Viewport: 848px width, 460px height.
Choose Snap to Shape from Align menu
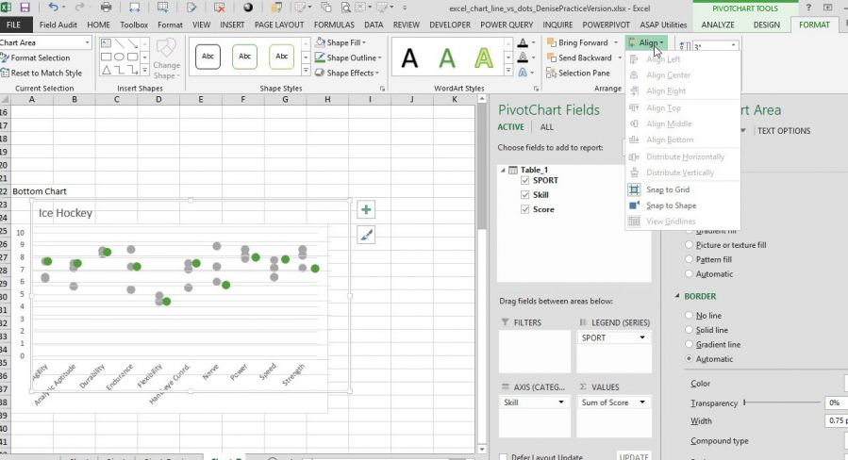point(683,205)
